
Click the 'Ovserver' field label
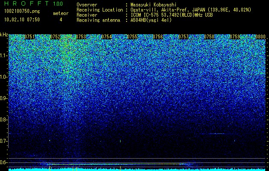(x=87, y=5)
